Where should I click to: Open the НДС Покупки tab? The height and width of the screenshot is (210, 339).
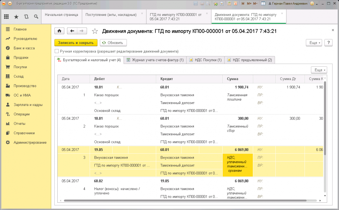[x=205, y=60]
